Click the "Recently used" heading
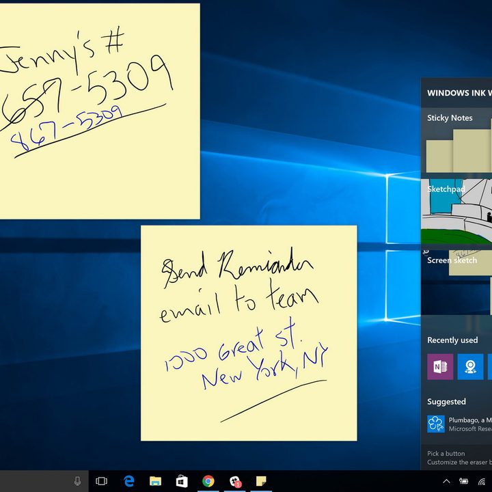The width and height of the screenshot is (492, 492). coord(452,340)
